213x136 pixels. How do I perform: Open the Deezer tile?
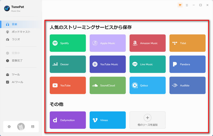point(68,64)
